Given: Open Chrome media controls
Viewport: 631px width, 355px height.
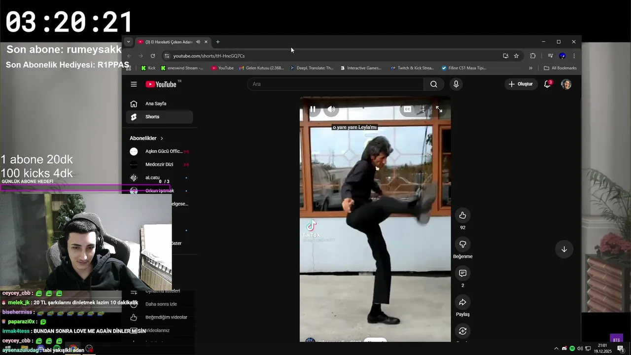Looking at the screenshot, I should click(550, 56).
